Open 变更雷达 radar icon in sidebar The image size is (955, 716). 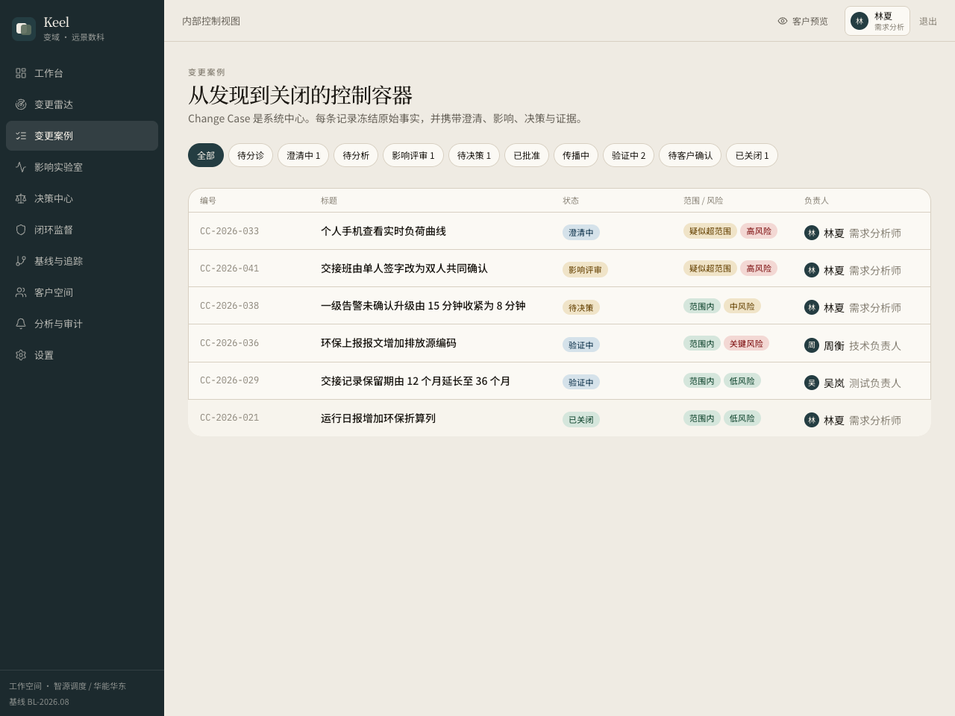pos(21,104)
